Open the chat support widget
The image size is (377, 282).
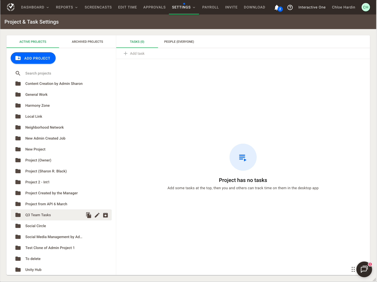(364, 269)
